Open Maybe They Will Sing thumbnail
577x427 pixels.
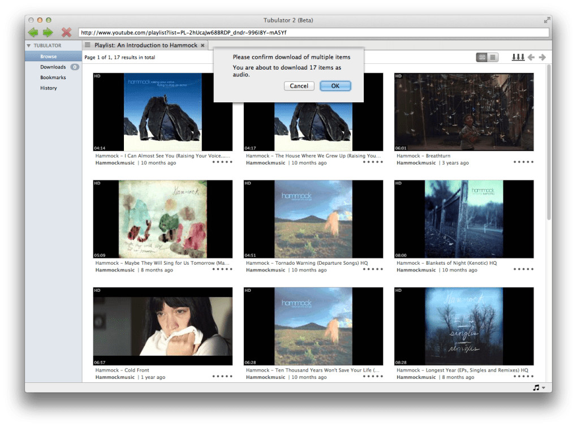163,219
